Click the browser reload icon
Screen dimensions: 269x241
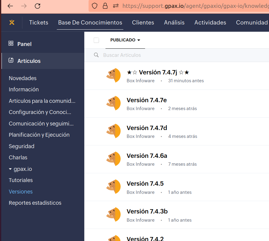pyautogui.click(x=37, y=6)
